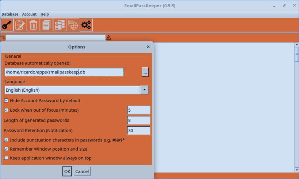
Task: Confirm options with OK button
Action: tap(67, 171)
